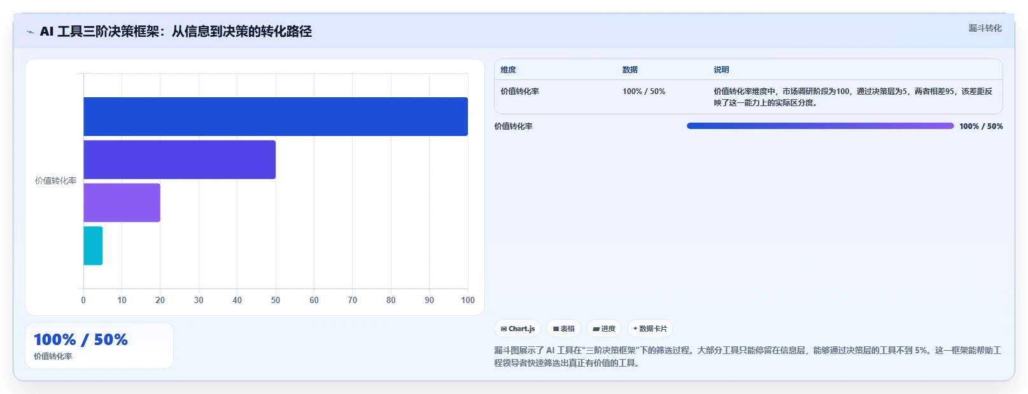Click the large 100% / 50% card value
Image resolution: width=1028 pixels, height=394 pixels.
coord(81,339)
